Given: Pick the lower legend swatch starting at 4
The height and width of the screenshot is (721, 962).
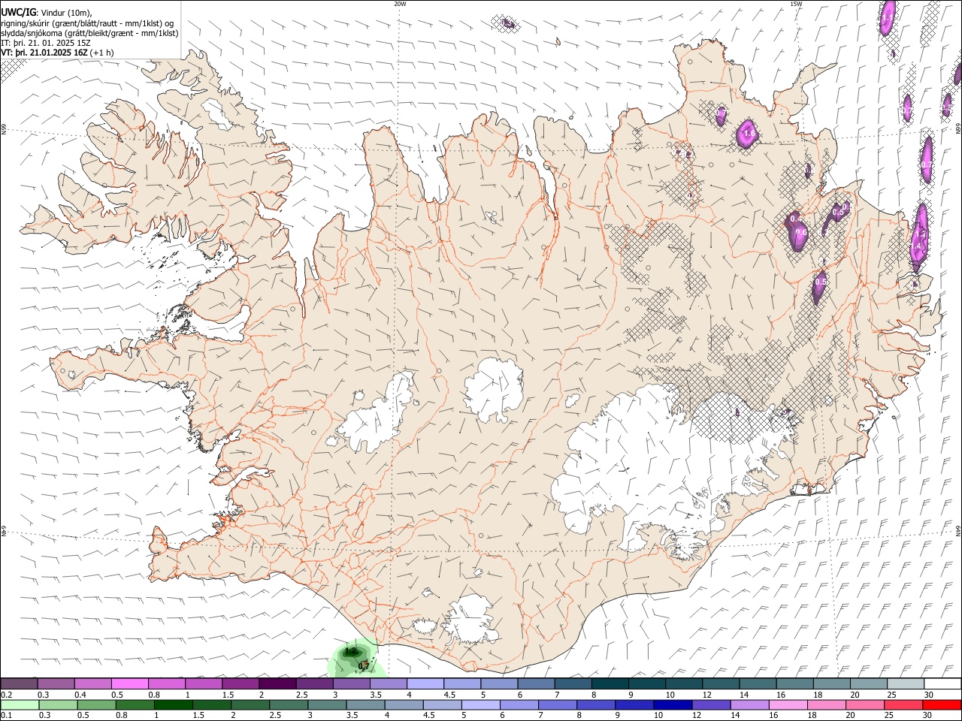Looking at the screenshot, I should 404,705.
